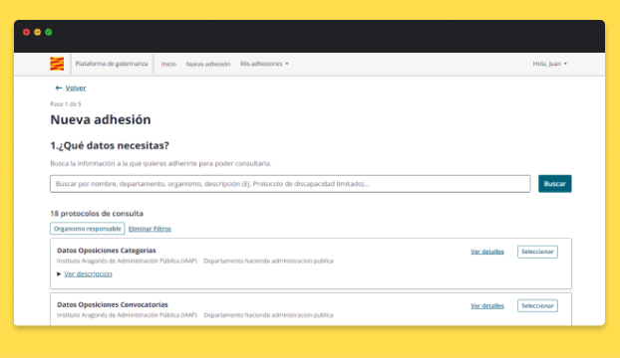Open the Hola, Juan user menu
Viewport: 620px width, 358px height.
[549, 64]
